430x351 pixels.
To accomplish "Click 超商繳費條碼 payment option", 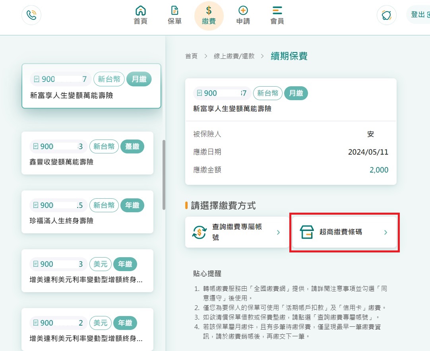I will coord(345,232).
